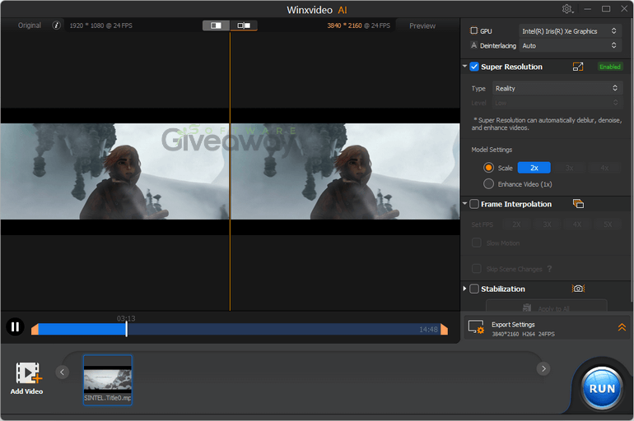Click the Export Settings label
The height and width of the screenshot is (421, 634).
click(513, 325)
